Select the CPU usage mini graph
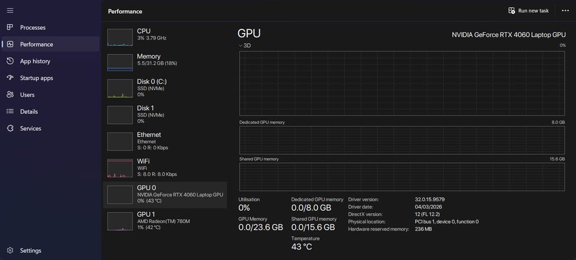576x260 pixels. click(120, 37)
